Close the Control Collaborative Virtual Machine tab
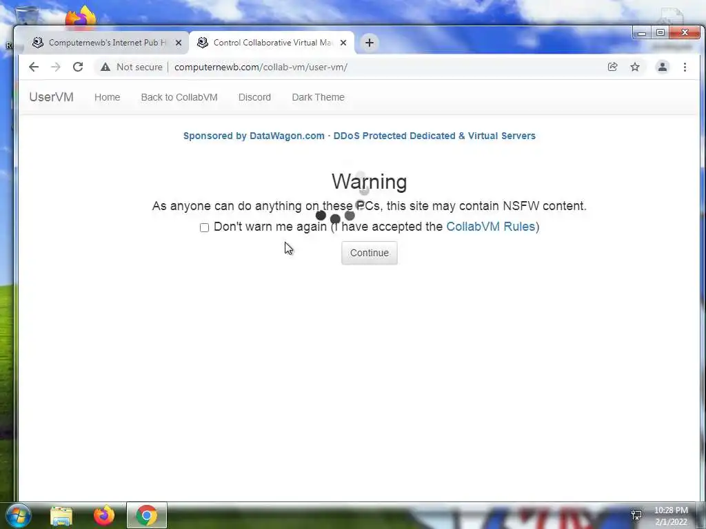 343,43
